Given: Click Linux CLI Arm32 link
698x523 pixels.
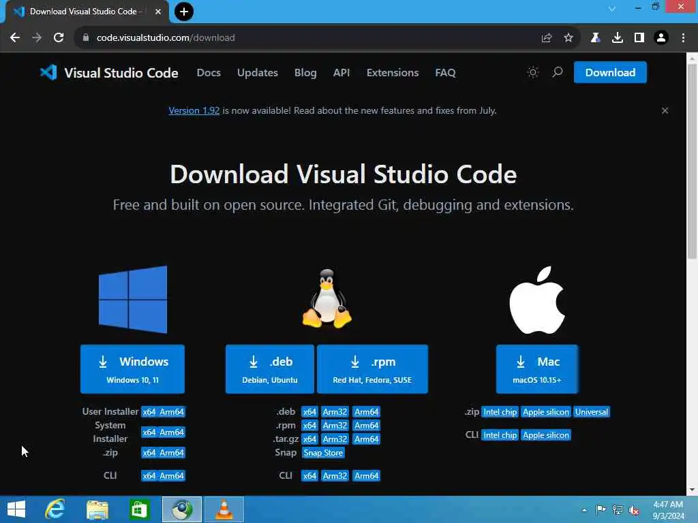Looking at the screenshot, I should (335, 476).
